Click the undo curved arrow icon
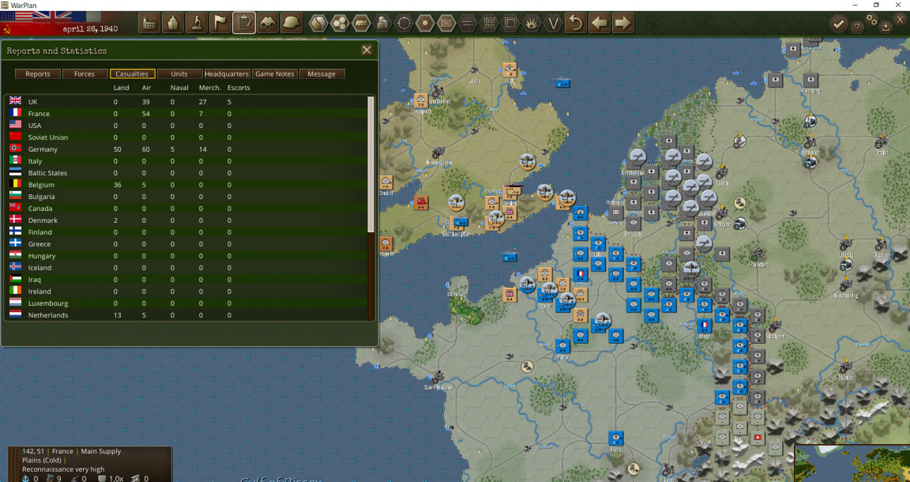 click(576, 23)
